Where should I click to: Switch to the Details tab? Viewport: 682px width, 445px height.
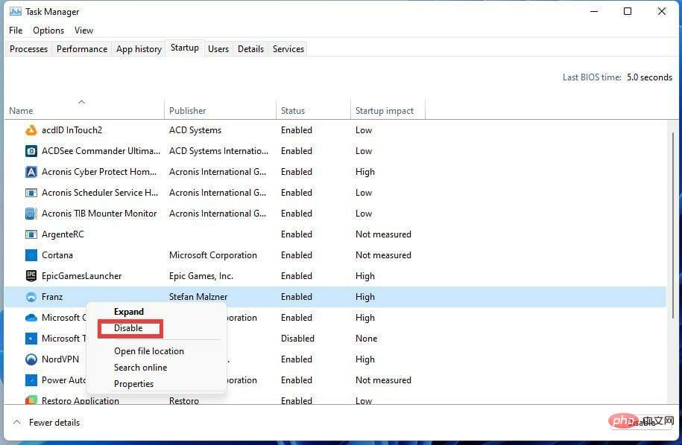pos(250,49)
